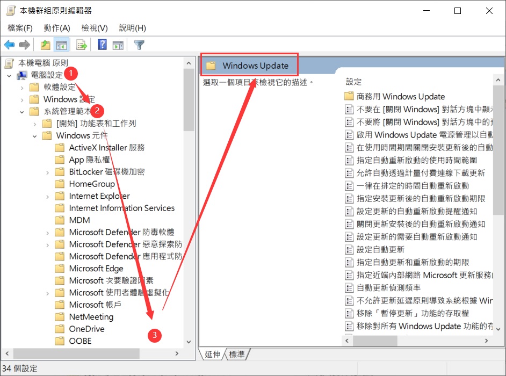Click the tree pane scroll down arrow
The width and height of the screenshot is (506, 376).
coord(189,342)
